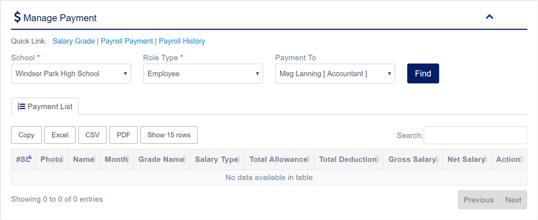Click the Find button
Image resolution: width=538 pixels, height=220 pixels.
423,73
